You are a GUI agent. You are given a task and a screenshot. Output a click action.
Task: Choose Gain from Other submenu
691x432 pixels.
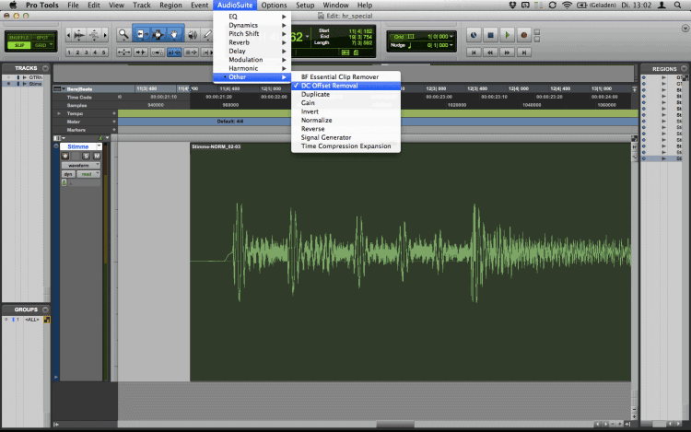(x=345, y=102)
